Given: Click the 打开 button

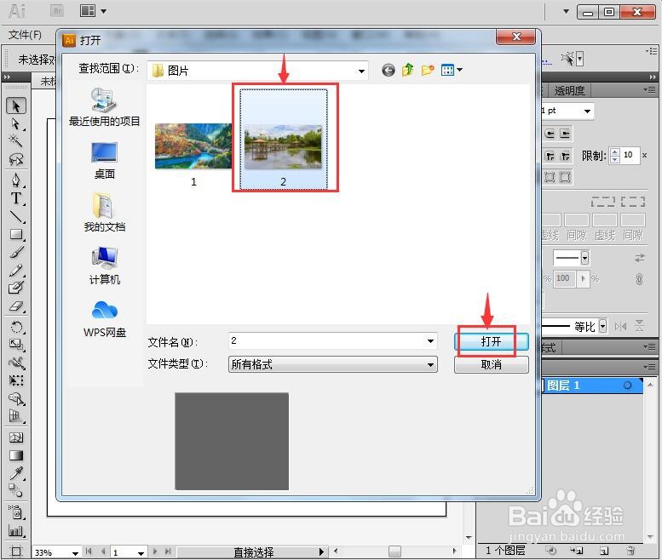Looking at the screenshot, I should pos(492,341).
